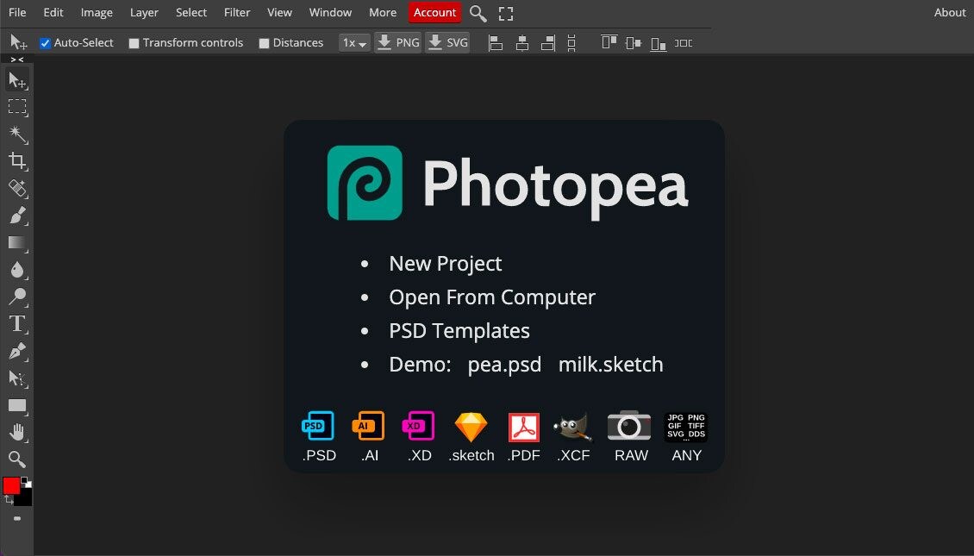
Task: Export as PNG using the download button
Action: click(x=397, y=43)
